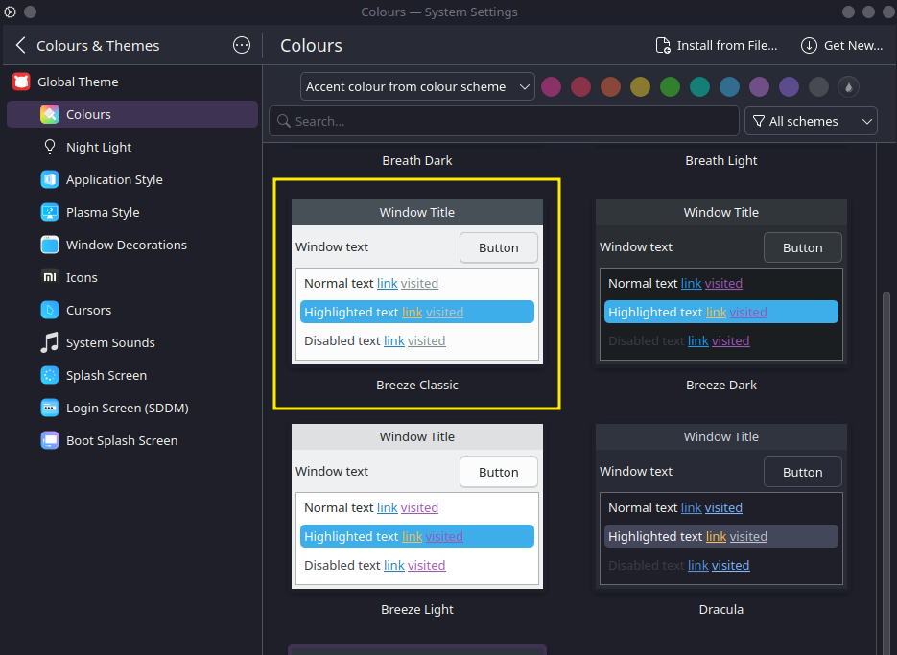Click the Cursors label
Viewport: 897px width, 655px height.
click(88, 310)
